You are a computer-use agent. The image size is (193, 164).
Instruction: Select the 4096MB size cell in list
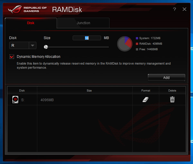(85, 100)
